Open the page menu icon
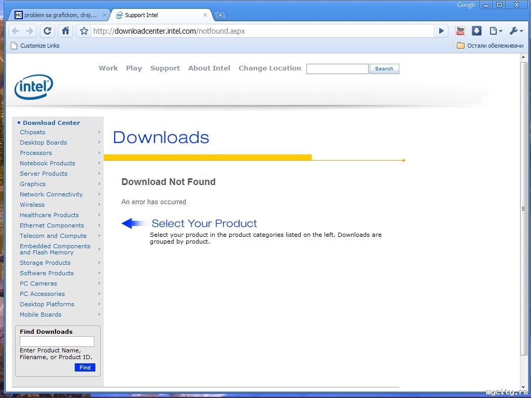 [496, 31]
